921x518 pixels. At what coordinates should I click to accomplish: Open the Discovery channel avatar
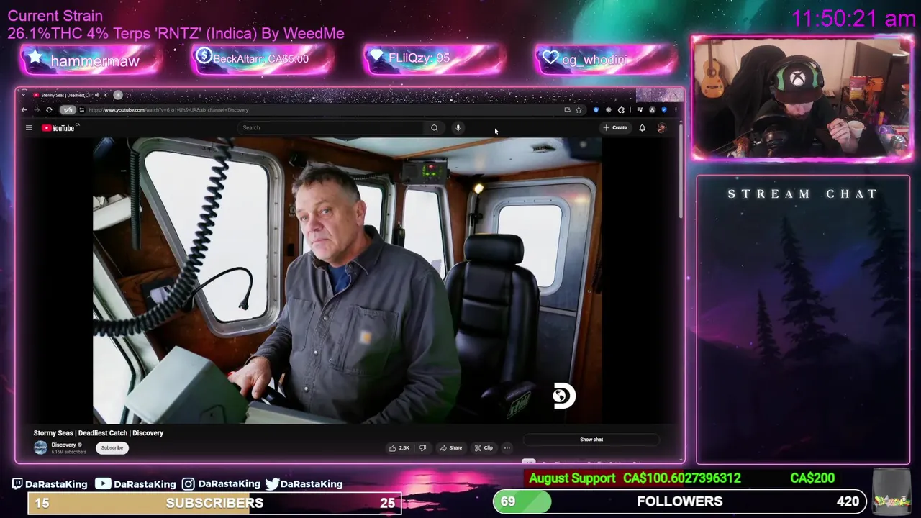click(x=40, y=447)
